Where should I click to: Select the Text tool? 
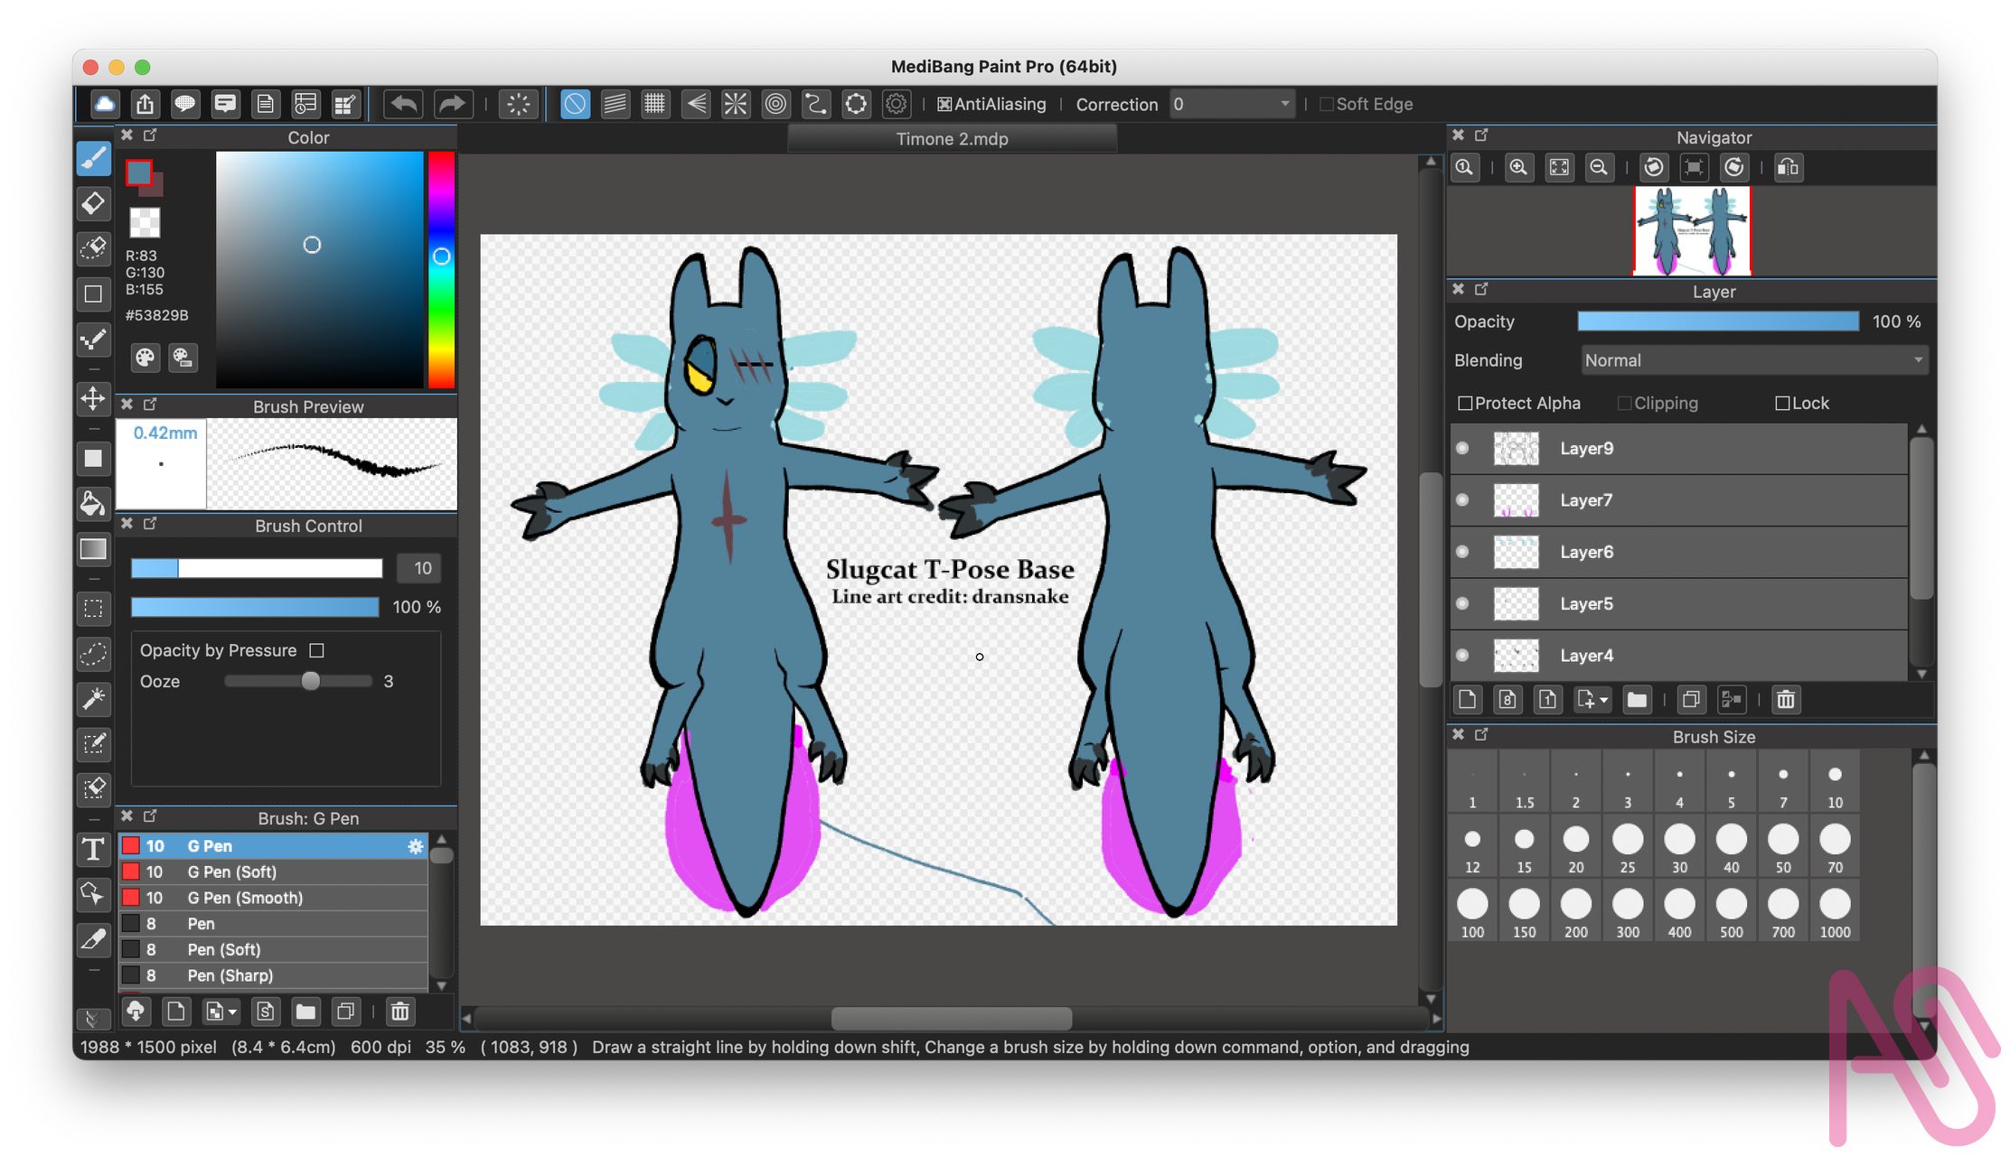tap(93, 849)
